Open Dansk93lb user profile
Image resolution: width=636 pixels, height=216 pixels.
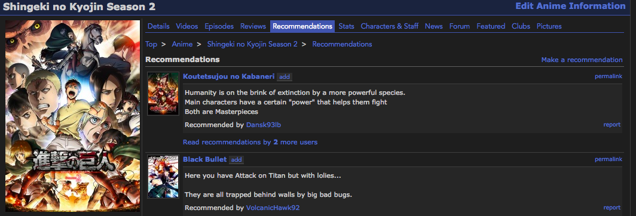tap(264, 125)
